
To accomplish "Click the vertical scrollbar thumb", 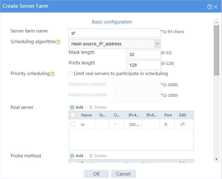I will (x=216, y=50).
